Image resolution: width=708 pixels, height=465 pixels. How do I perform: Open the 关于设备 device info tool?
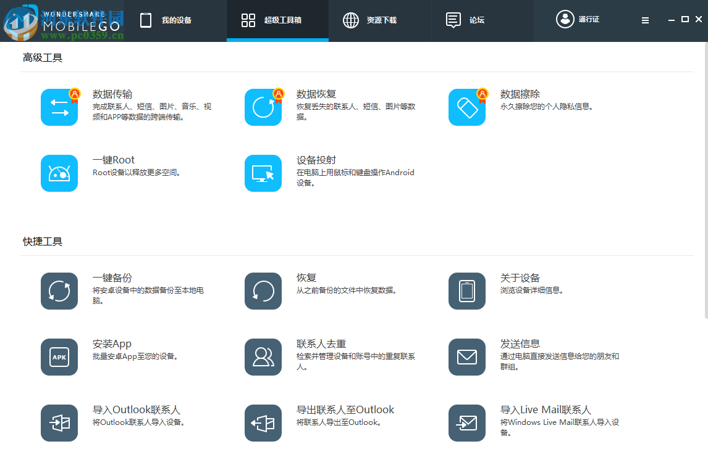tap(467, 290)
